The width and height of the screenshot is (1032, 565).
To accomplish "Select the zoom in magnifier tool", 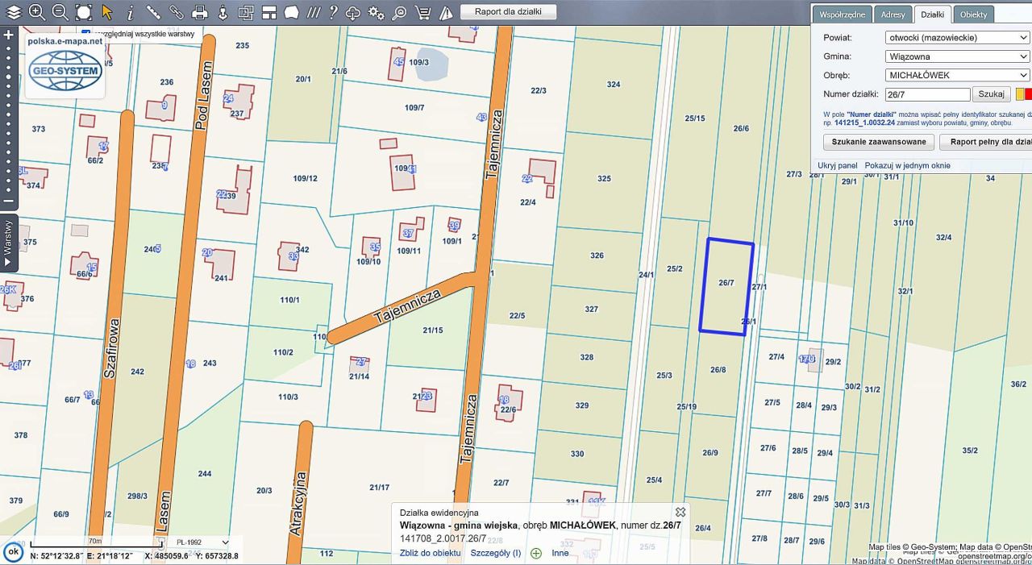I will click(37, 12).
